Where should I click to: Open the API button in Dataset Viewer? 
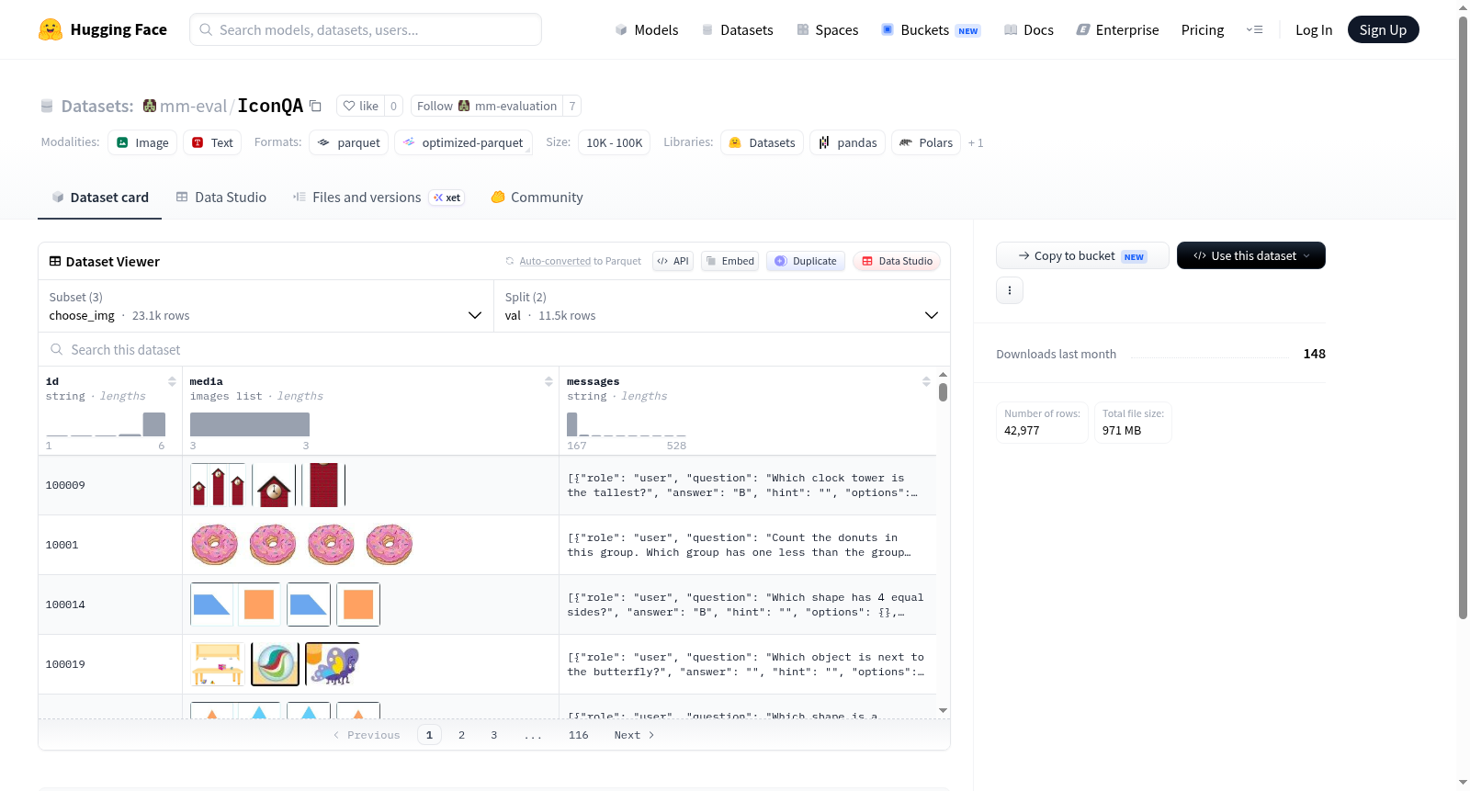click(673, 261)
